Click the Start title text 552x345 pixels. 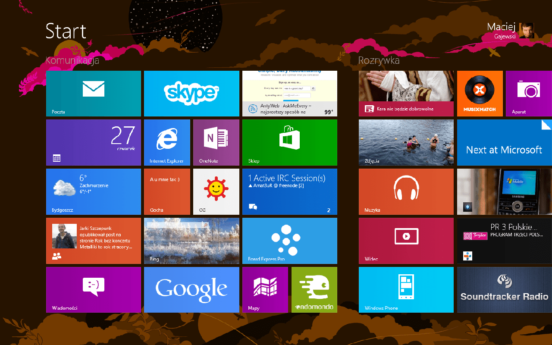tap(66, 31)
